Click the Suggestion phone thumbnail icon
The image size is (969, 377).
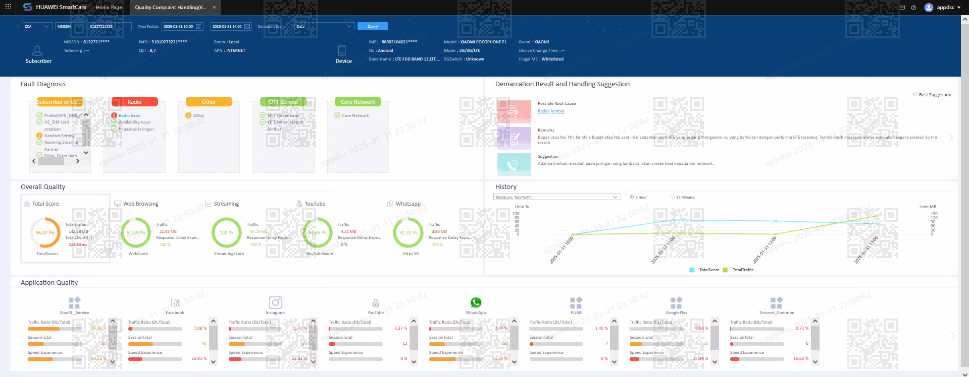(514, 164)
